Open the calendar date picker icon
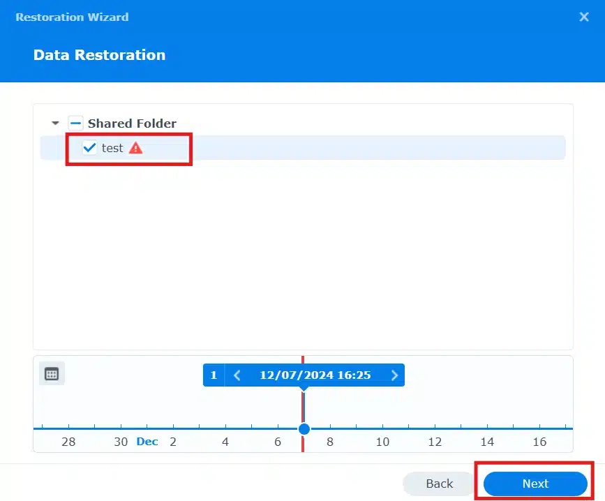605x501 pixels. coord(52,373)
